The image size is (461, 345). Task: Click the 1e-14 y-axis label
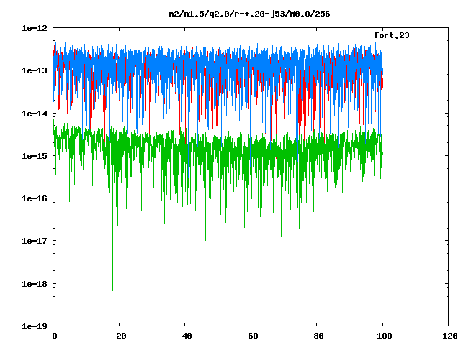click(x=35, y=114)
